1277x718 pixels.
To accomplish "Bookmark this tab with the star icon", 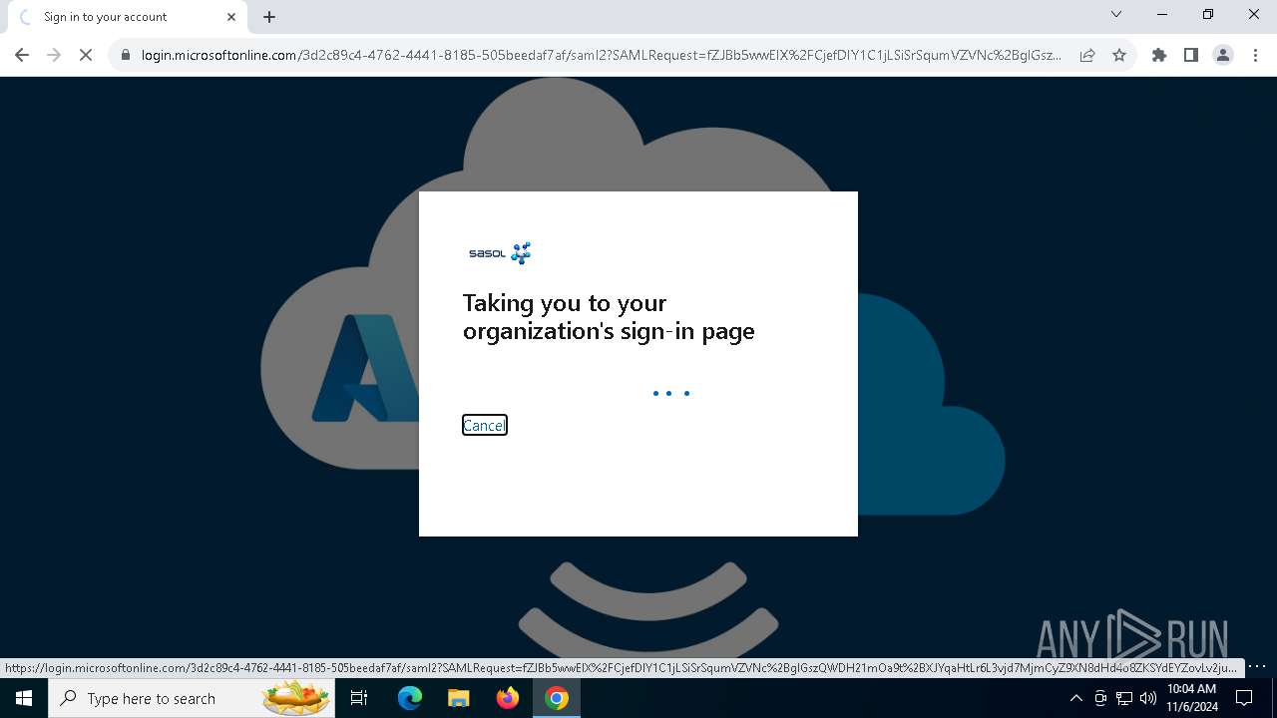I will [1119, 55].
